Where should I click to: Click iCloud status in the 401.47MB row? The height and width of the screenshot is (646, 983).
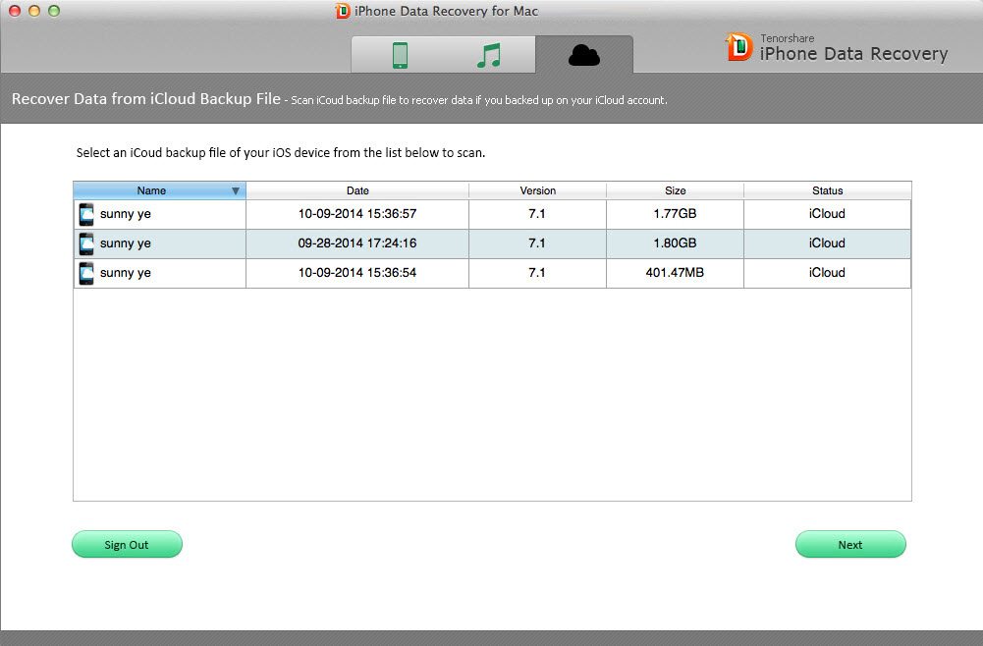(x=827, y=273)
